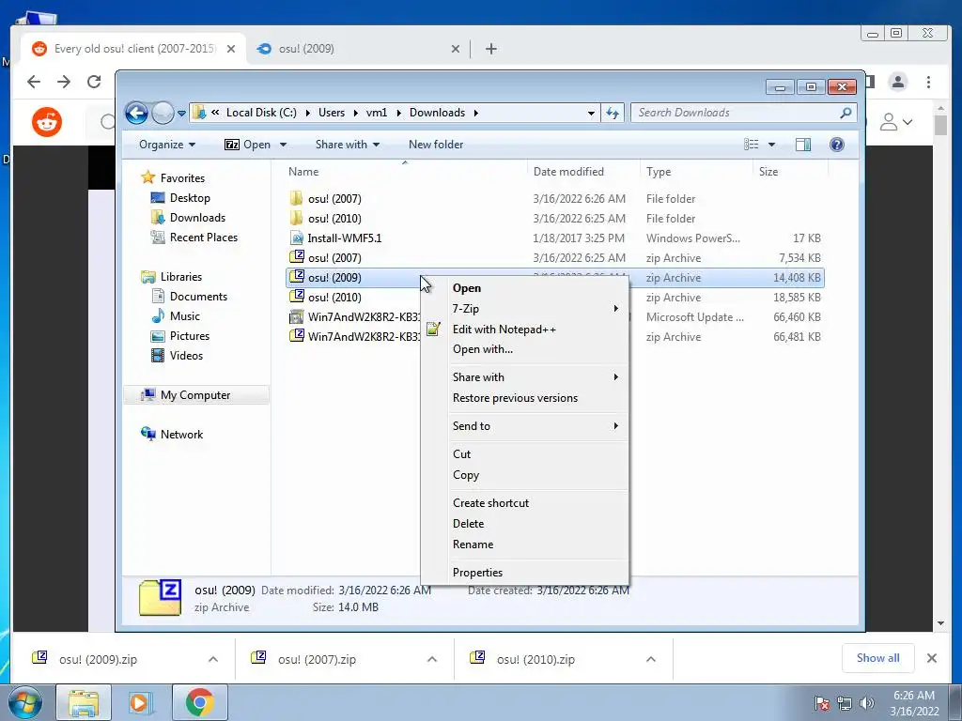Select the osu! (2010) folder icon

click(296, 218)
